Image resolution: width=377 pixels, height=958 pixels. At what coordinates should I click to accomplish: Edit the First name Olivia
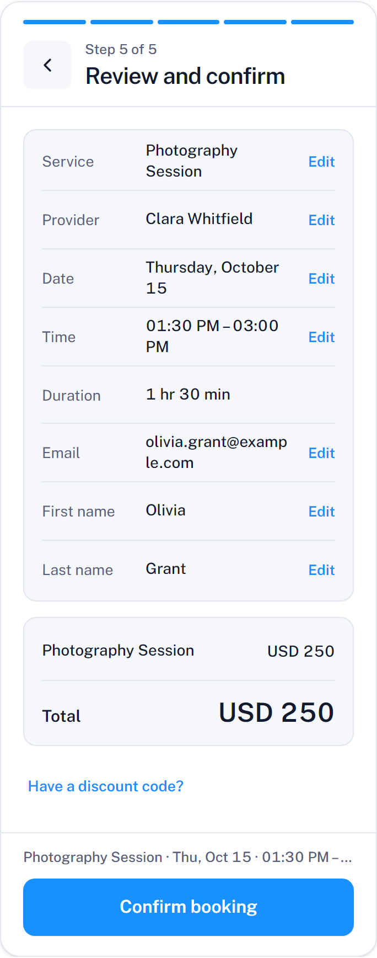click(x=321, y=512)
